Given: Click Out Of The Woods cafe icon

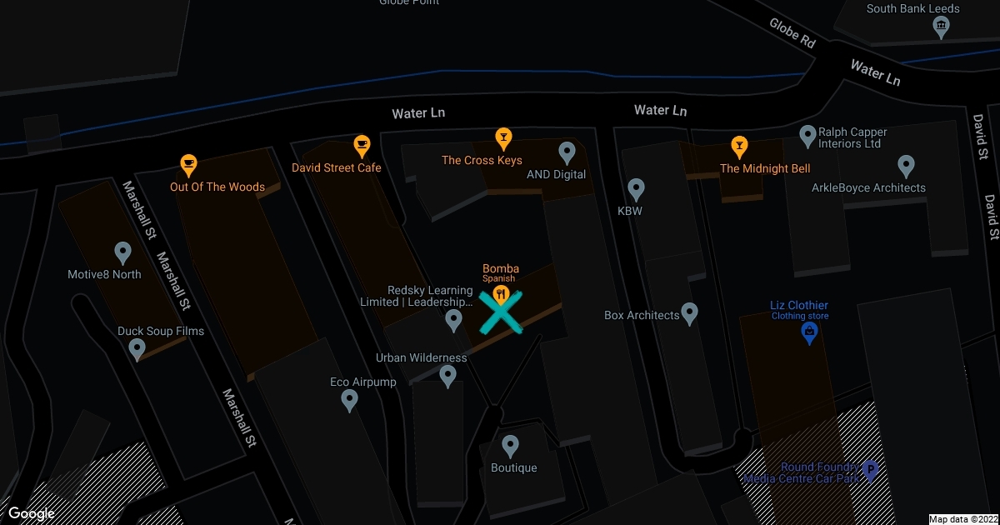Looking at the screenshot, I should click(189, 164).
